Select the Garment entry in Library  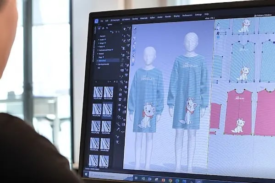(x=103, y=36)
